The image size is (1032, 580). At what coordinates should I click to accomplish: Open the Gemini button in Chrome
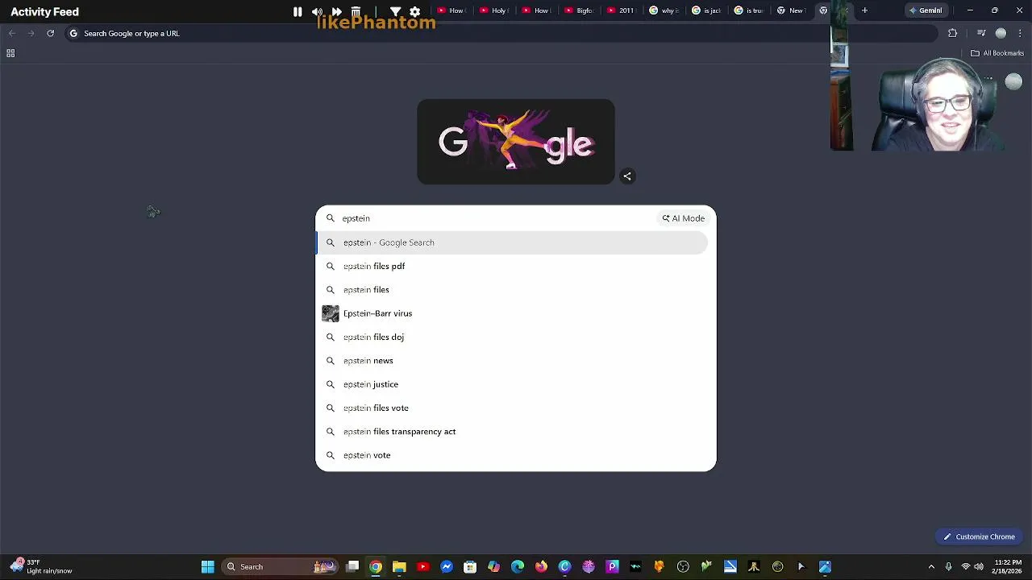[x=926, y=10]
